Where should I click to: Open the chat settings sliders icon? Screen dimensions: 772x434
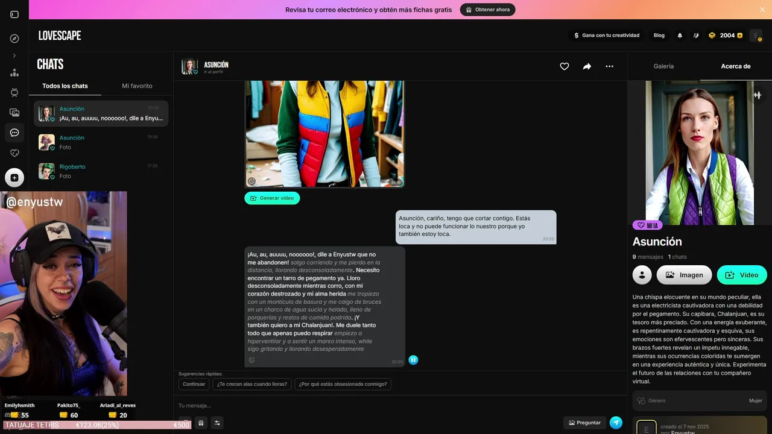tap(217, 423)
